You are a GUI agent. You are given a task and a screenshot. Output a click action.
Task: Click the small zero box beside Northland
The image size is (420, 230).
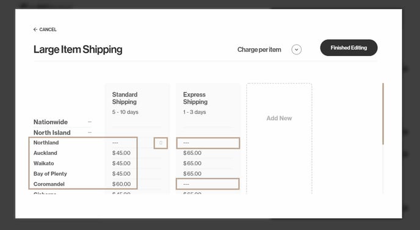tap(161, 143)
